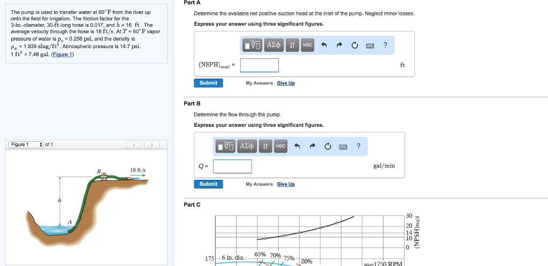Show keyboard shortcuts in Part A toolbar
This screenshot has width=548, height=266.
[x=370, y=45]
